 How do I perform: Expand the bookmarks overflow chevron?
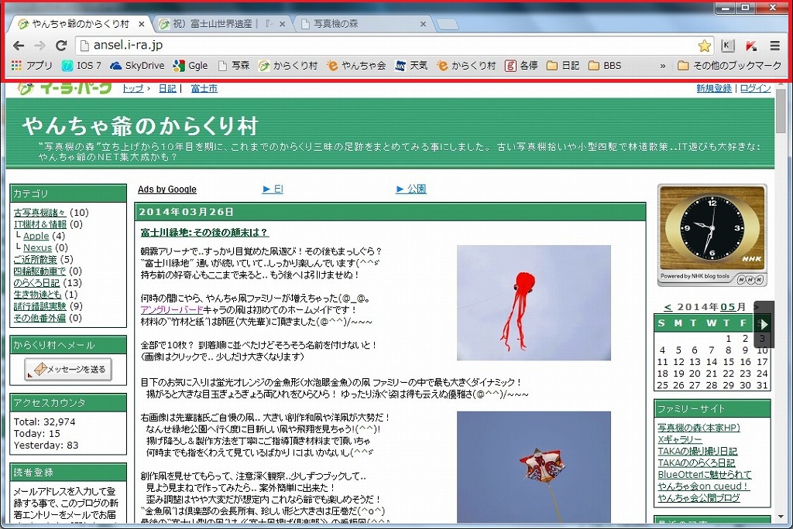(663, 67)
